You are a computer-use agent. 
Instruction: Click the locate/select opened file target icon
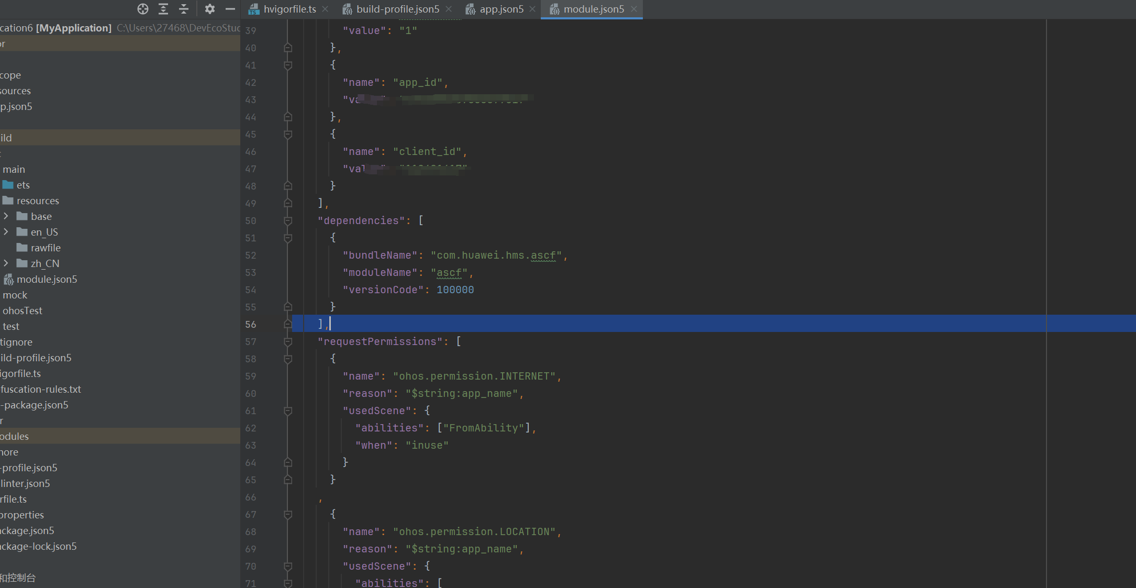click(x=143, y=9)
